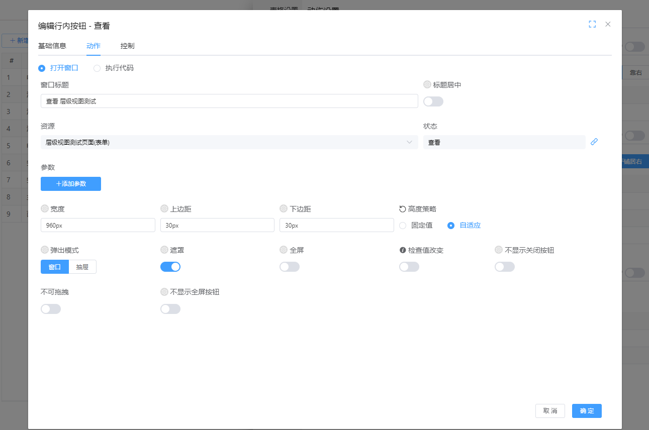Image resolution: width=649 pixels, height=430 pixels.
Task: Click the round icon beside 宽度 label
Action: [x=45, y=209]
